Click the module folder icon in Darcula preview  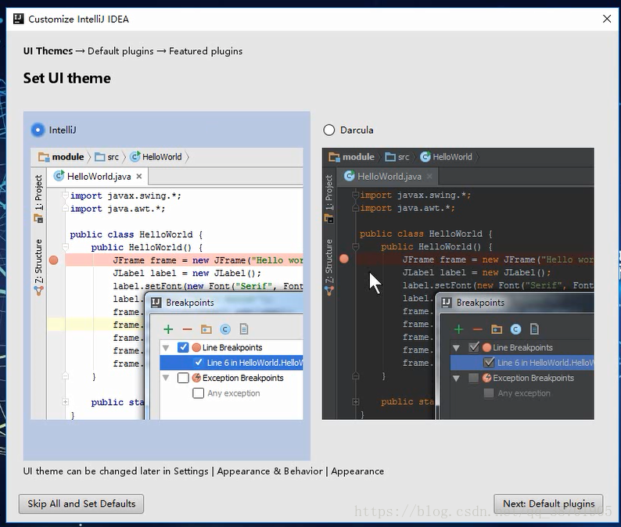[334, 157]
